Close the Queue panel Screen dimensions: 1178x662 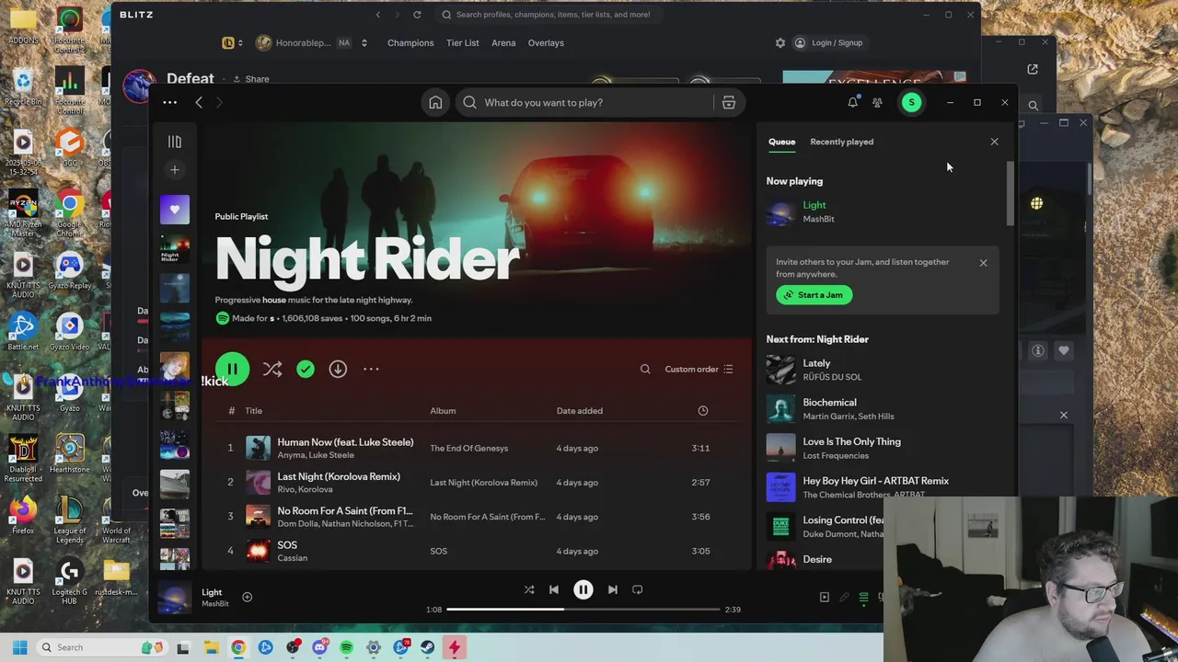[994, 142]
